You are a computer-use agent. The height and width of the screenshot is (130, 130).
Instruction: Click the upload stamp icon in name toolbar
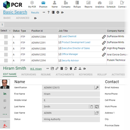pyautogui.click(x=80, y=68)
